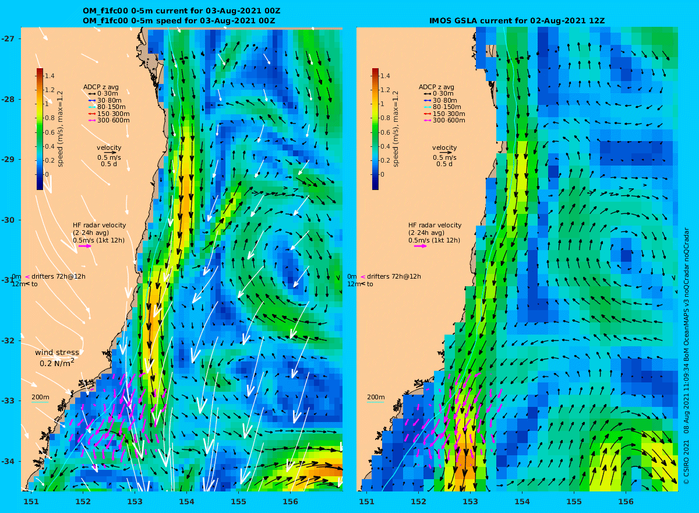699x513 pixels.
Task: Select the speed colorbar in the IMOS GSLA panel
Action: tap(375, 129)
